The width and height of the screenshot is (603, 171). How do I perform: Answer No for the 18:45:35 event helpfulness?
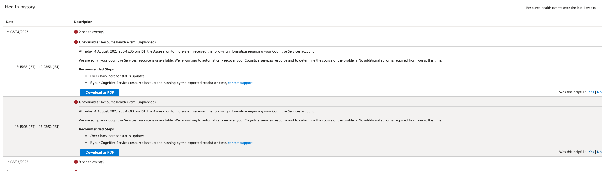tap(599, 92)
